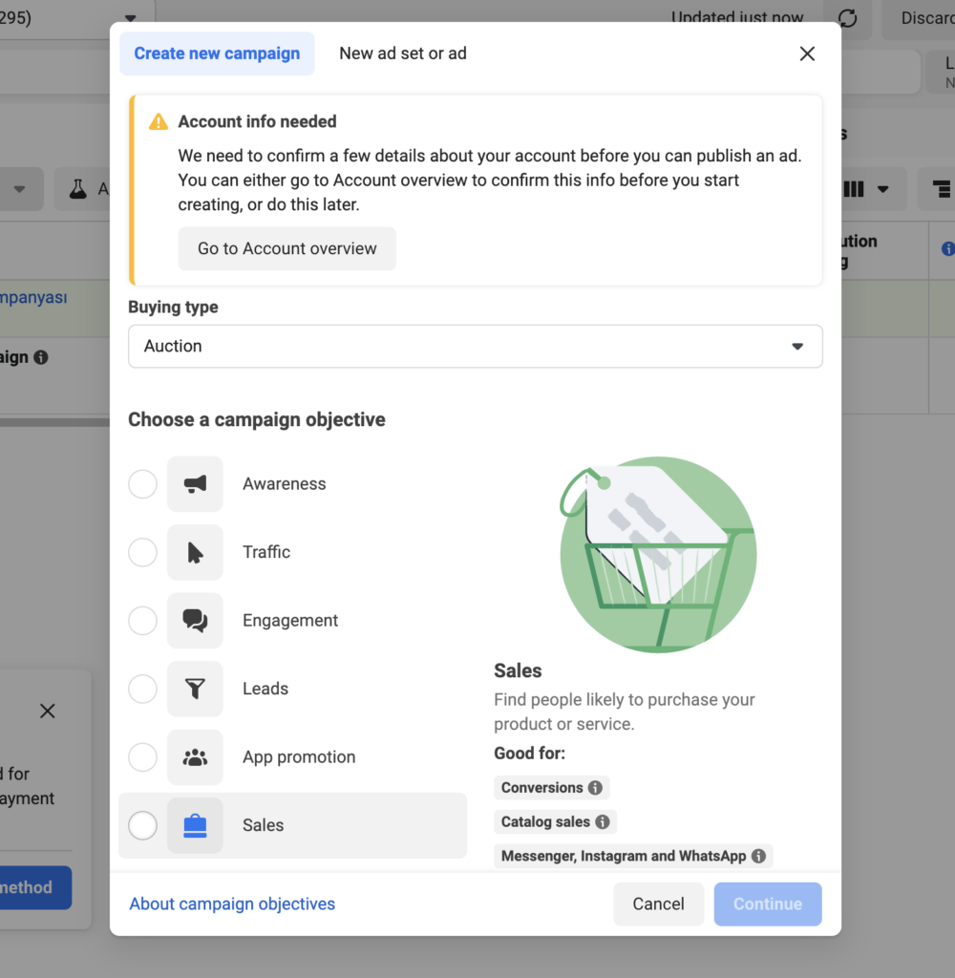
Task: Expand the columns layout dropdown arrow
Action: [x=883, y=189]
